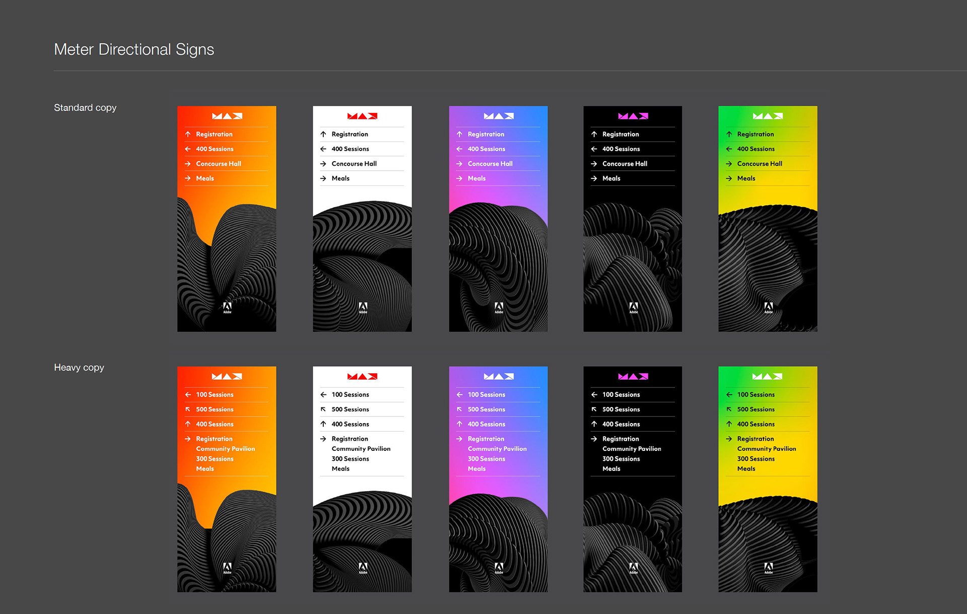Click 'Concourse Hall' text on the black Standard sign

click(625, 164)
